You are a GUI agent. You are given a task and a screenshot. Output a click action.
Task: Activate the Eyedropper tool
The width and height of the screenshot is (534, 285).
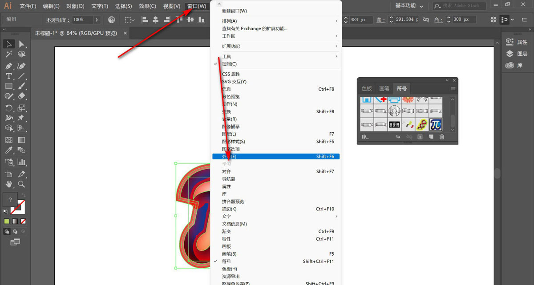point(8,151)
